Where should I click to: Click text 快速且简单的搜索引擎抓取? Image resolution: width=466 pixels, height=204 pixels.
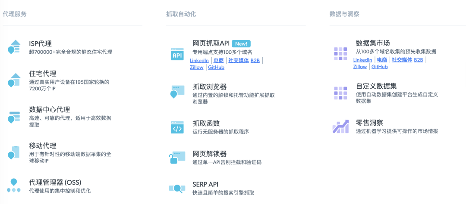click(x=224, y=192)
